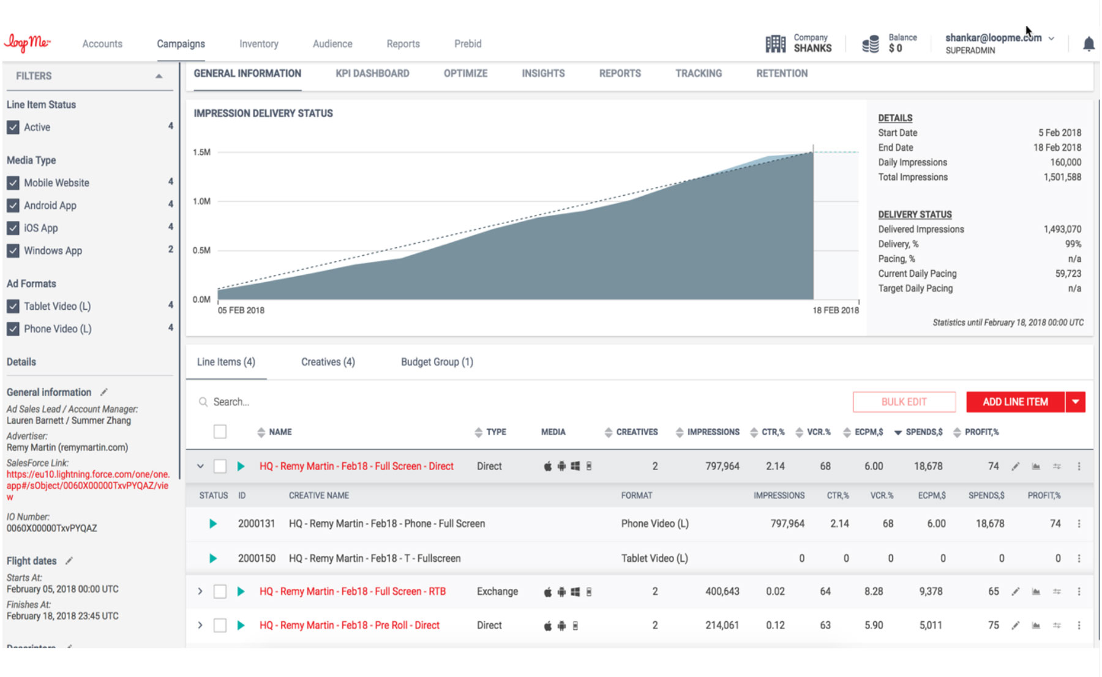Click the notification bell icon
The image size is (1102, 677).
[x=1088, y=44]
